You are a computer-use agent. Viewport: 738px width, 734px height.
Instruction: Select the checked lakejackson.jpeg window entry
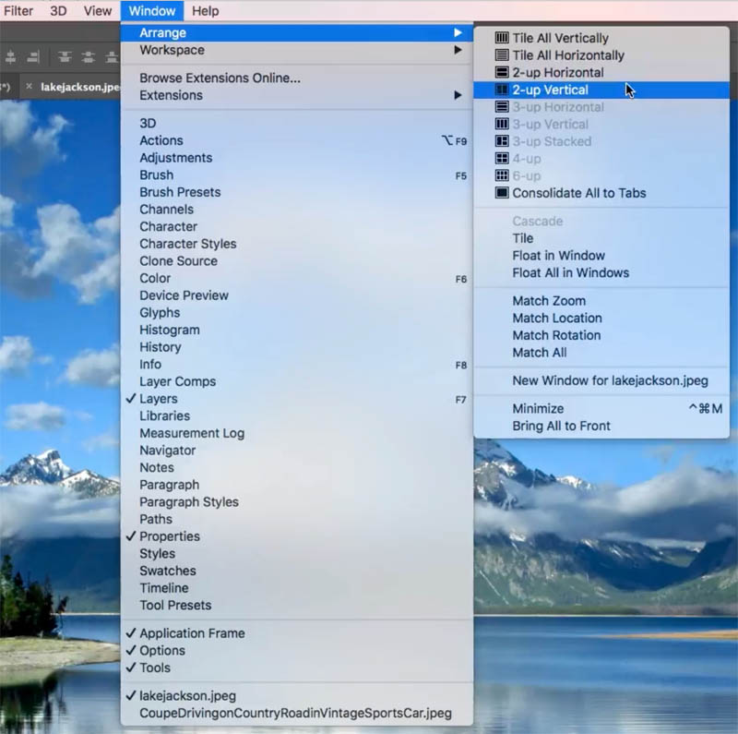tap(296, 696)
